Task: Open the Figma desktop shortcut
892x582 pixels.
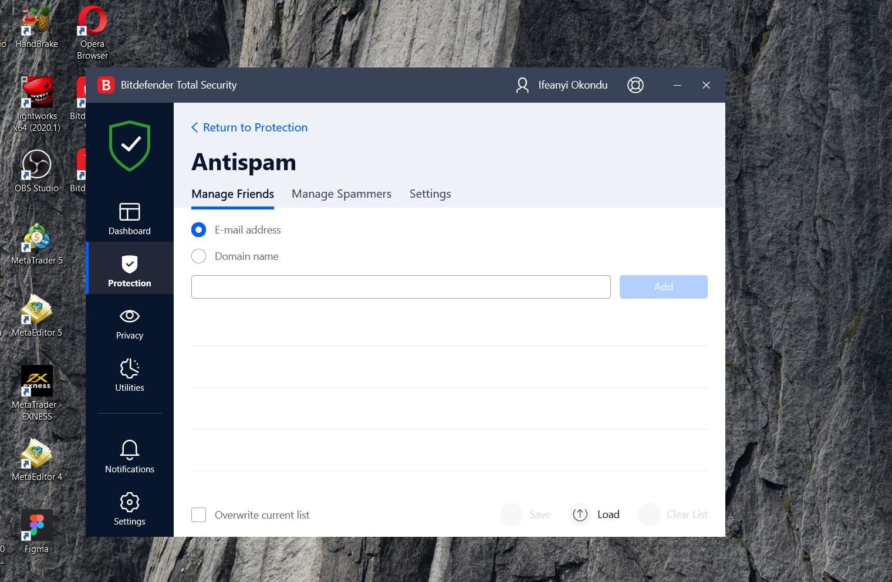Action: pos(36,525)
